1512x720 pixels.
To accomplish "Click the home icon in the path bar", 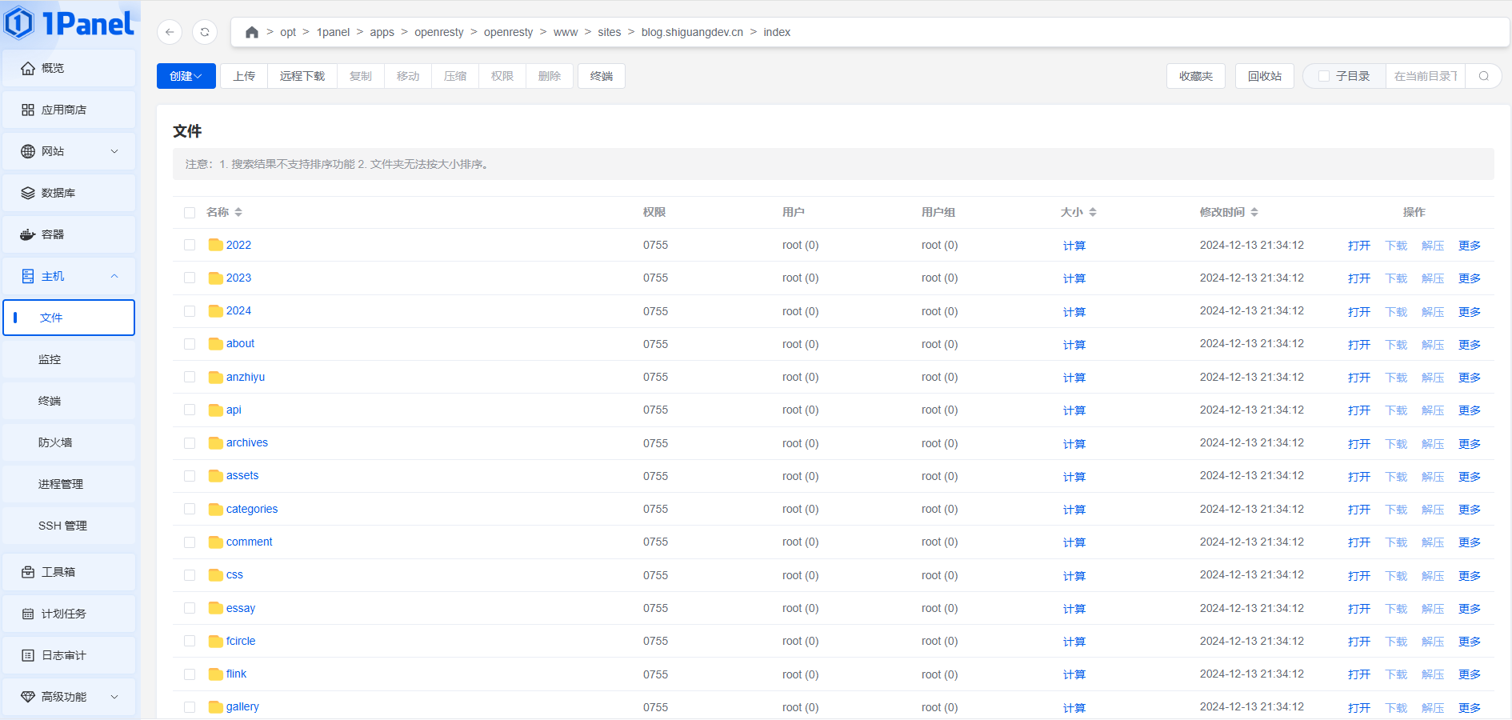I will click(x=252, y=32).
